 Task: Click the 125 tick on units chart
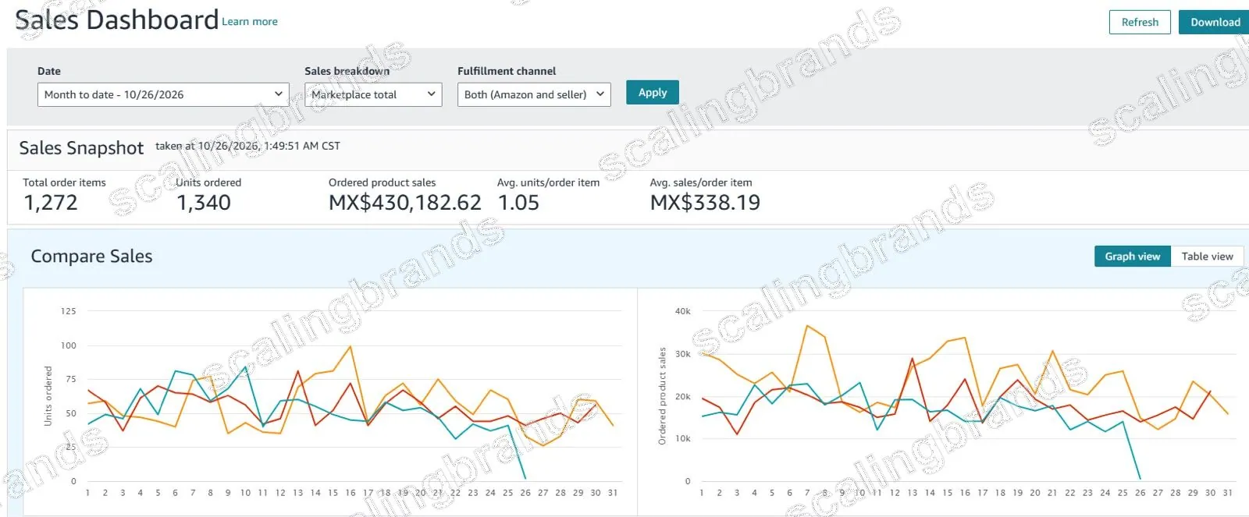tap(69, 311)
